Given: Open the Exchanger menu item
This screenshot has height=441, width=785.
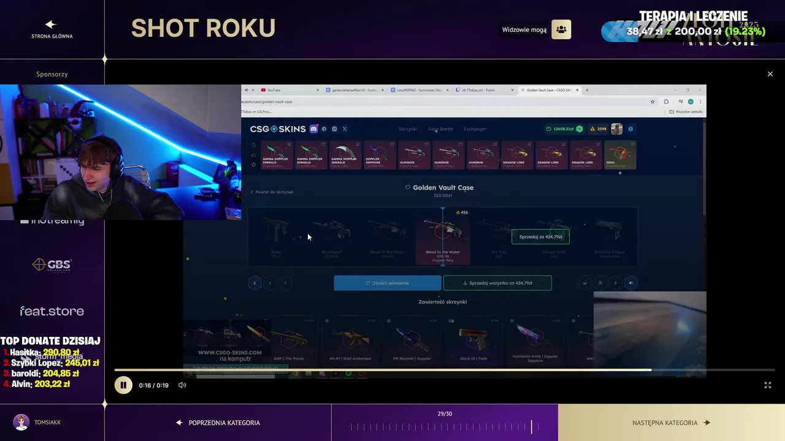Looking at the screenshot, I should (x=475, y=129).
